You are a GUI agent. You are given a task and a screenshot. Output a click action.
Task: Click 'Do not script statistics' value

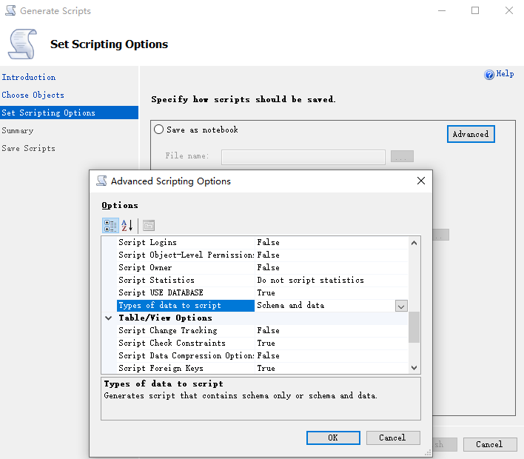(x=310, y=280)
